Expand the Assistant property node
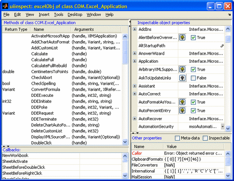The height and width of the screenshot is (181, 234). 135,86
